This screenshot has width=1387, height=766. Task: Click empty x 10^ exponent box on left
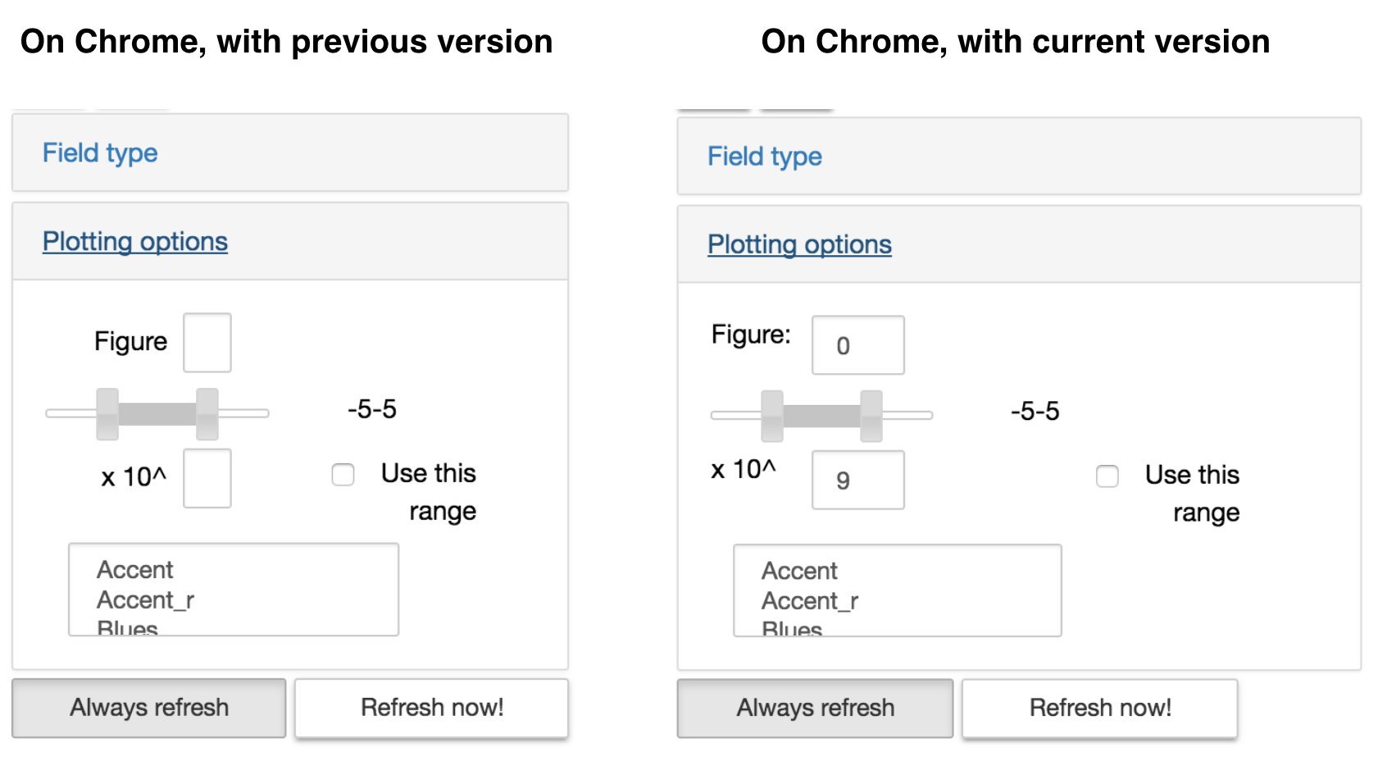(207, 478)
